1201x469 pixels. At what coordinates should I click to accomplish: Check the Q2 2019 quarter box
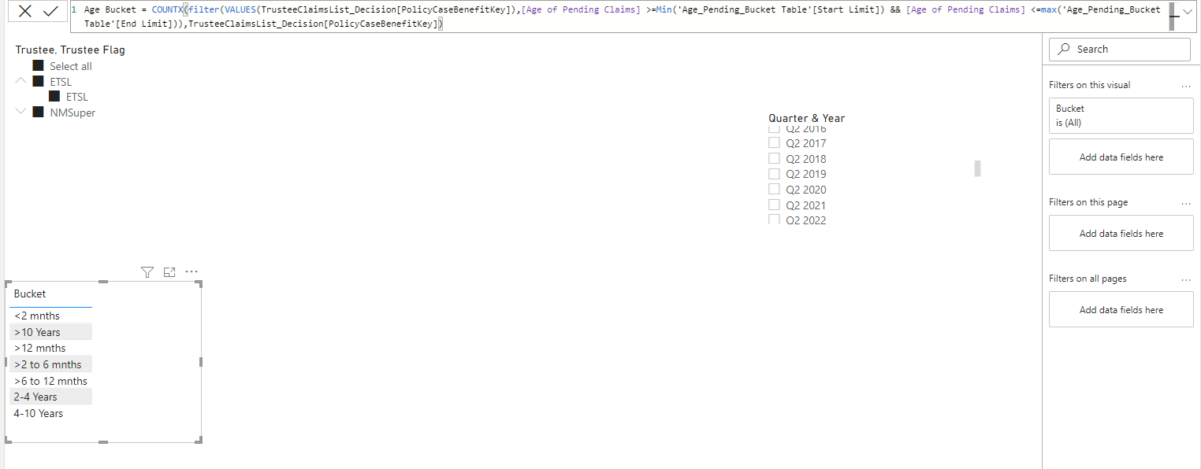[774, 173]
